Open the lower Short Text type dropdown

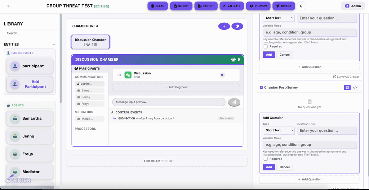coord(279,130)
